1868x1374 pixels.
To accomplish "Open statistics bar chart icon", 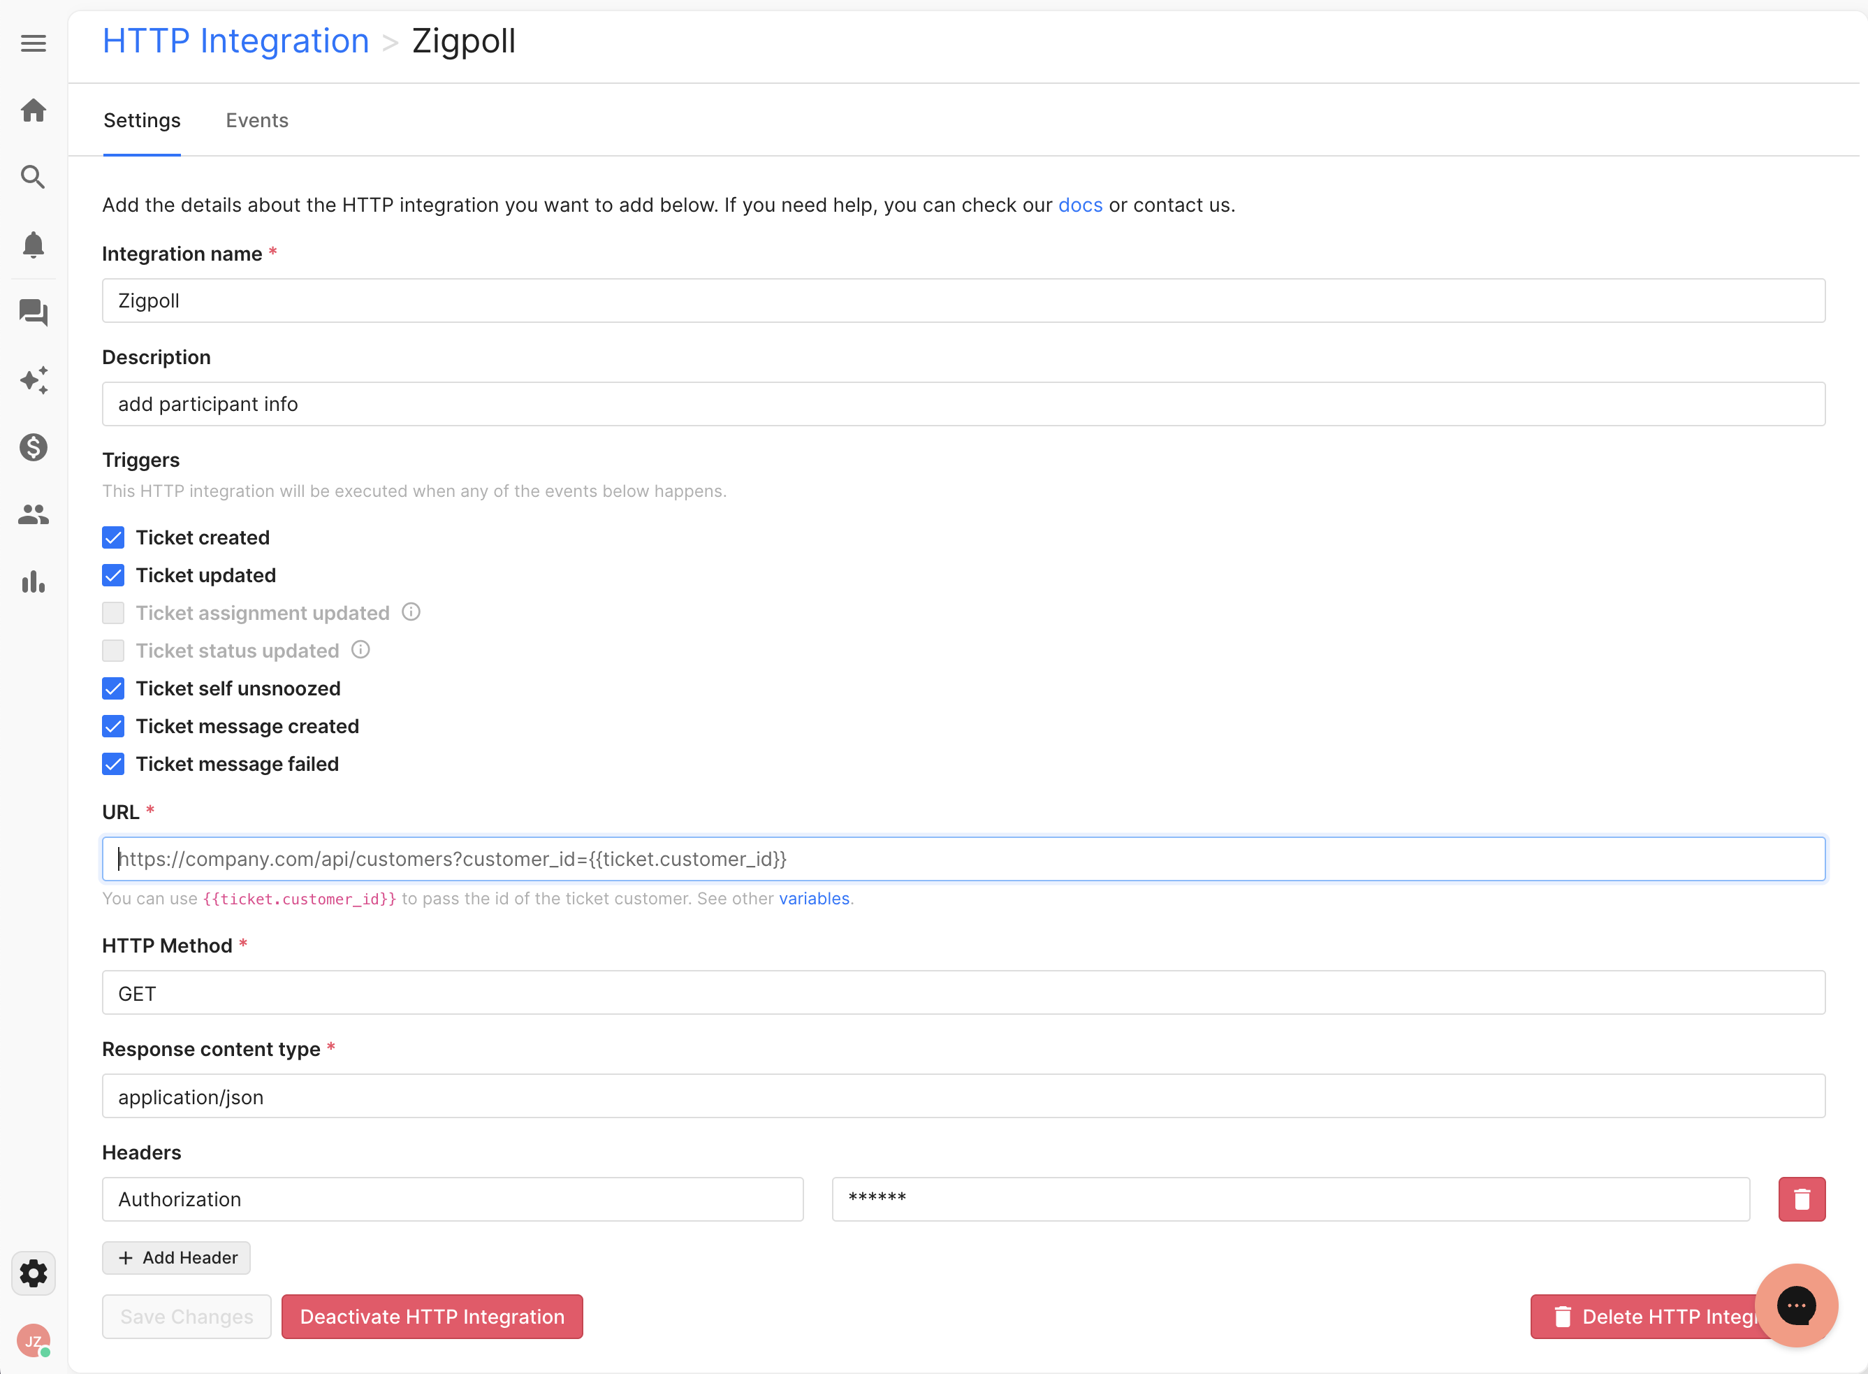I will click(34, 582).
